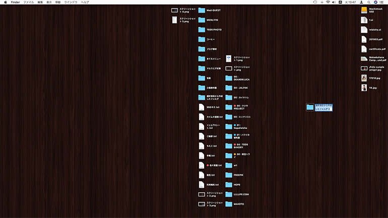Select the Med-QUEST folder
Viewport: 388px width, 218px height.
click(x=202, y=10)
